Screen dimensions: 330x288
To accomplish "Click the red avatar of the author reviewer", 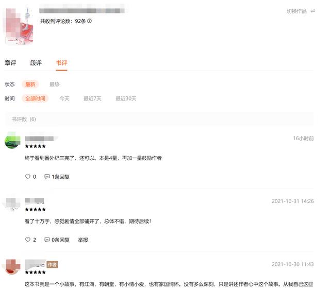I will 12,266.
